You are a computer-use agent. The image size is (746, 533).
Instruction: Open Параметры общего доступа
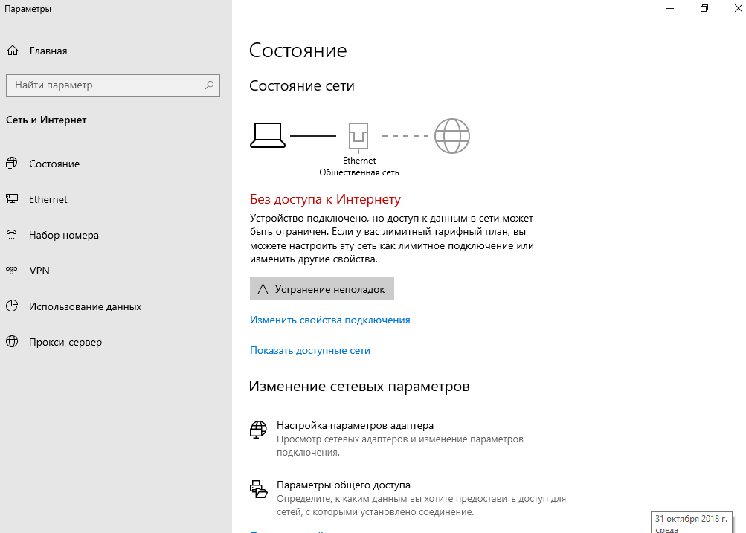coord(344,485)
